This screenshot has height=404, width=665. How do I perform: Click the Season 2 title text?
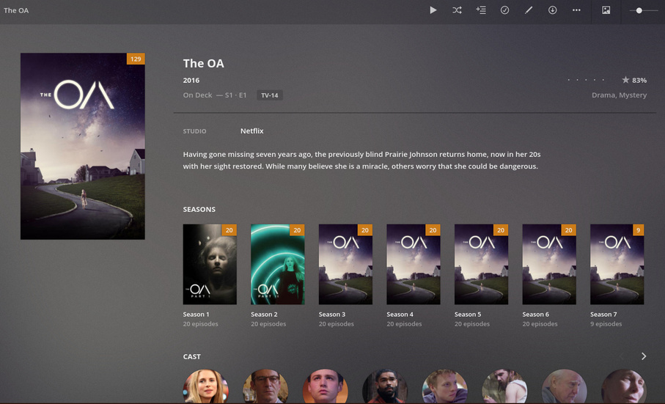(264, 314)
